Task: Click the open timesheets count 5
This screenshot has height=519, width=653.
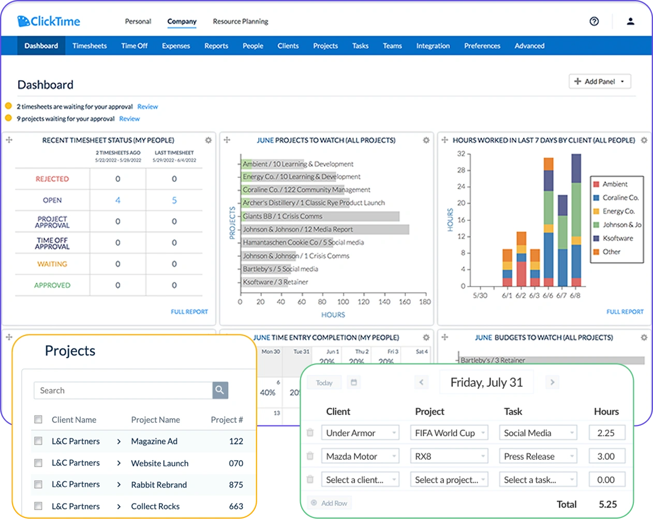Action: (x=174, y=200)
